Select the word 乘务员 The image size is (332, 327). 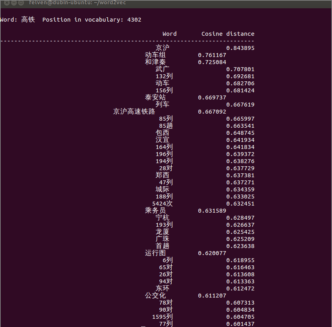click(155, 211)
